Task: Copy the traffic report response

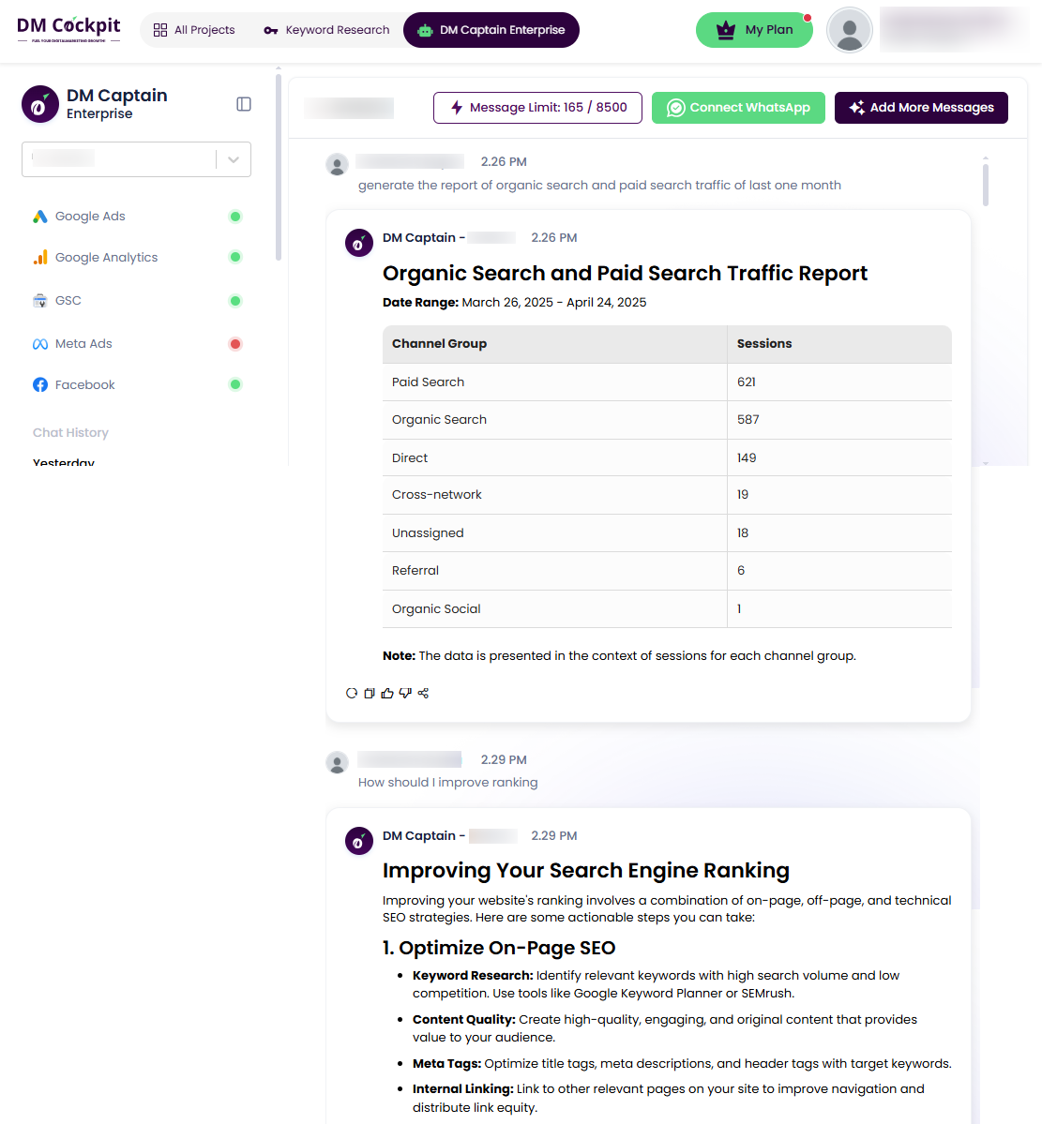Action: click(370, 693)
